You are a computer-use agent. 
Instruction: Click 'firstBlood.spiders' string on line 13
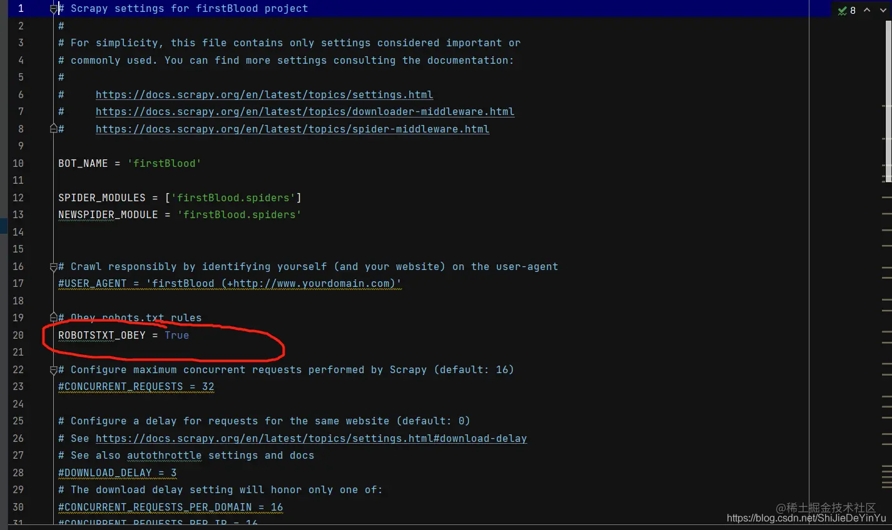click(x=239, y=215)
